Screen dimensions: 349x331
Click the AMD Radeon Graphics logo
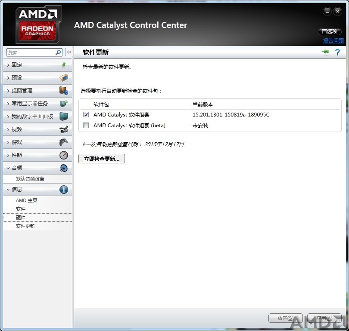[38, 25]
